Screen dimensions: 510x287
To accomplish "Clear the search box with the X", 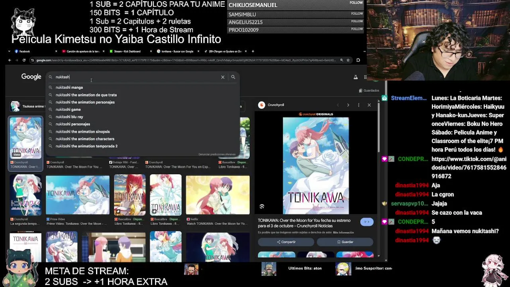I will click(223, 77).
